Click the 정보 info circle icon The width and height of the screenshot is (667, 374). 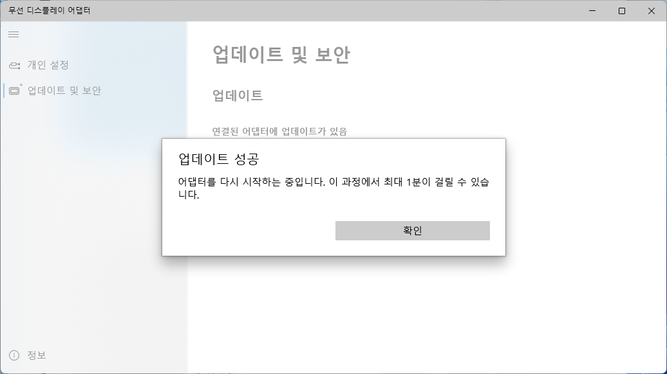coord(14,355)
